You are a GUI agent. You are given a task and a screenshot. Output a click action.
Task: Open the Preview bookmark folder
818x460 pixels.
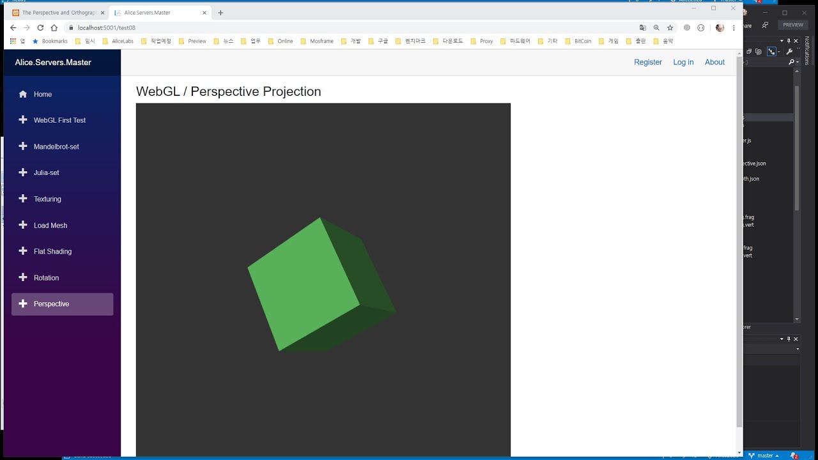(x=192, y=41)
